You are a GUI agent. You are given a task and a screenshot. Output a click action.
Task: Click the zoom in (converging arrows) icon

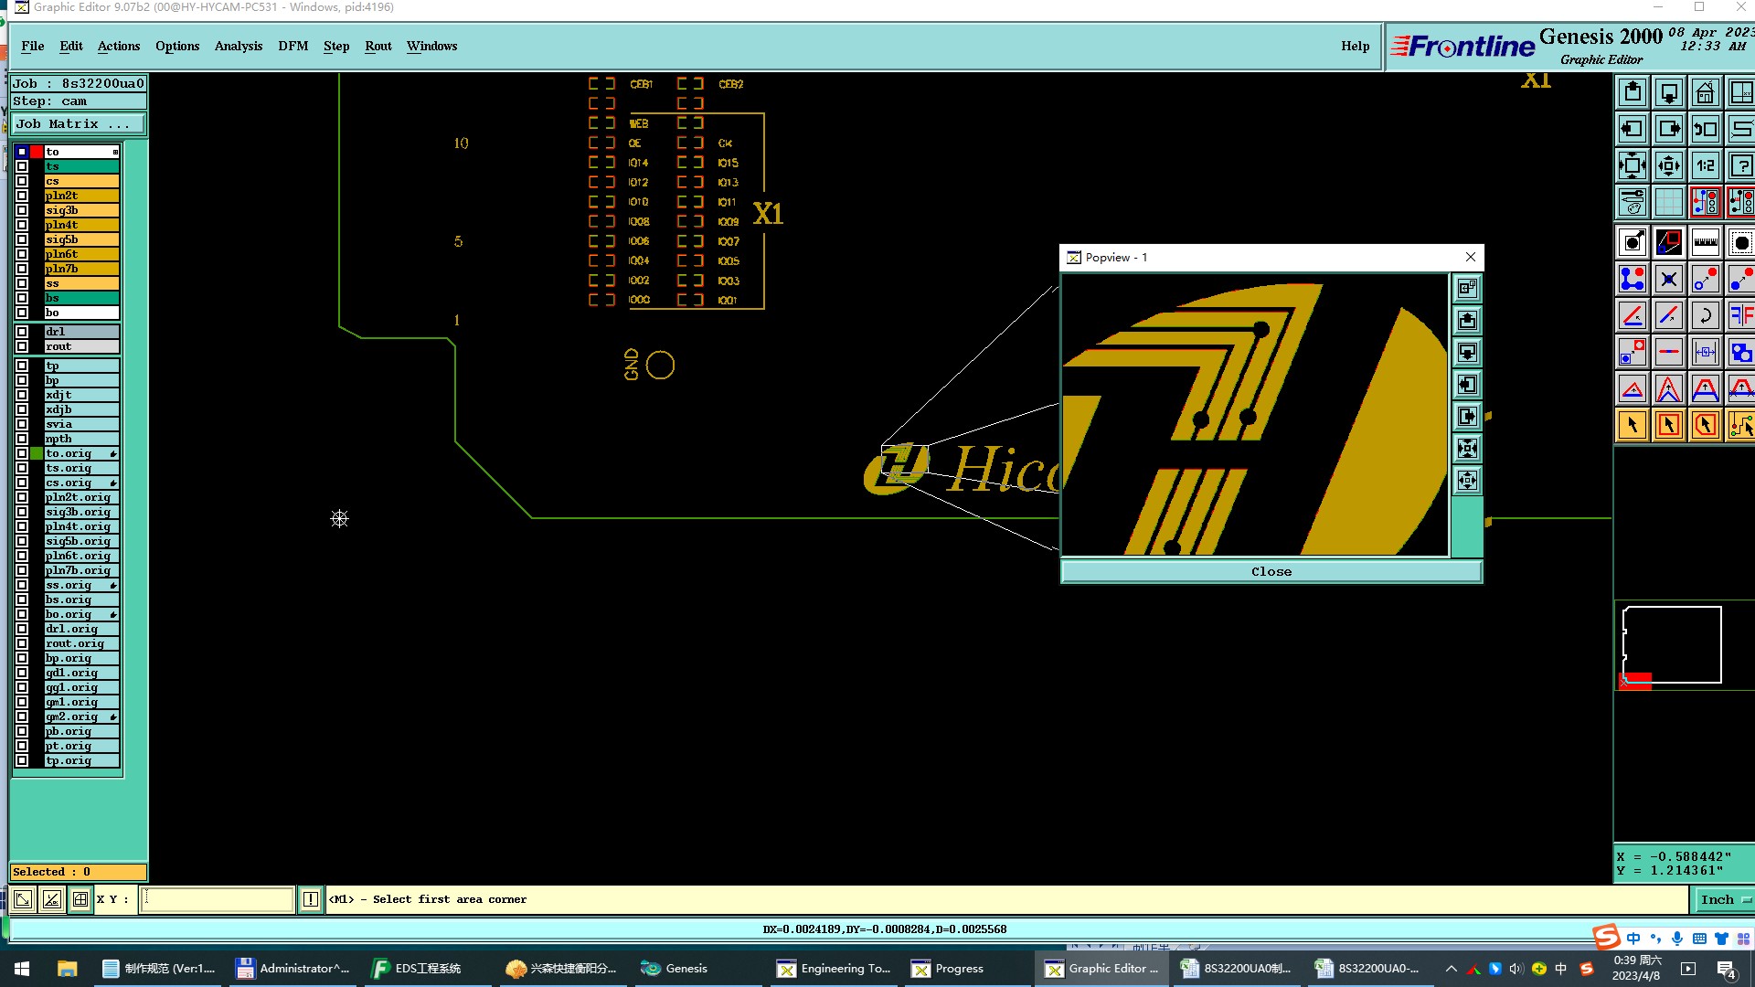pos(1633,165)
